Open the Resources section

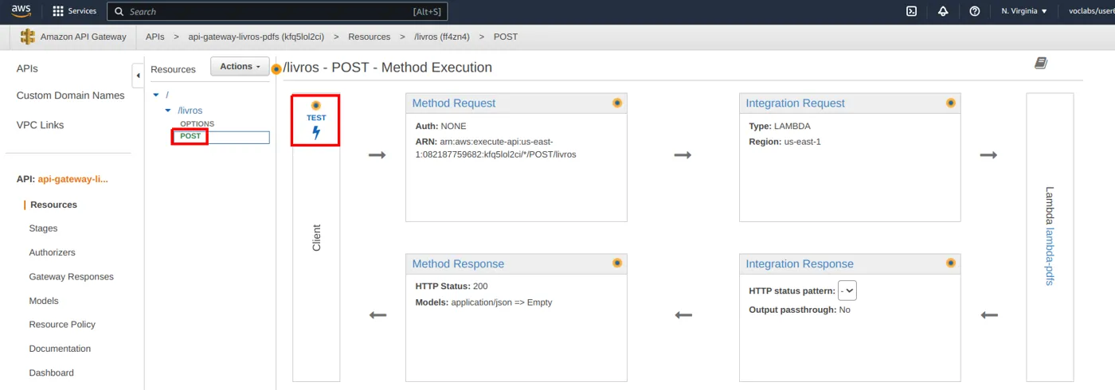pyautogui.click(x=53, y=205)
